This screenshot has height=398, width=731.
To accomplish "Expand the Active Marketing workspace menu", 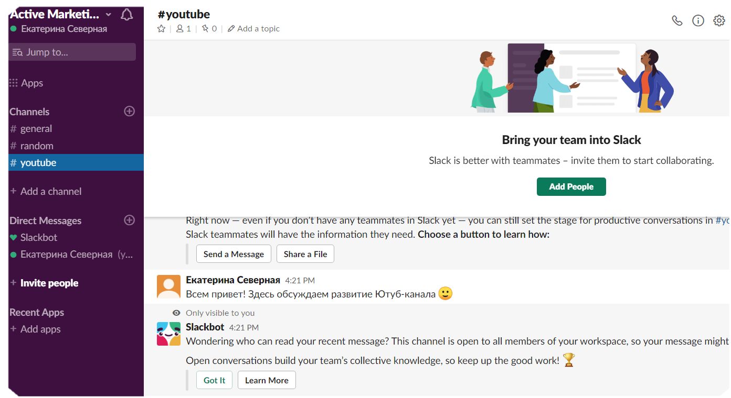I will (x=61, y=14).
